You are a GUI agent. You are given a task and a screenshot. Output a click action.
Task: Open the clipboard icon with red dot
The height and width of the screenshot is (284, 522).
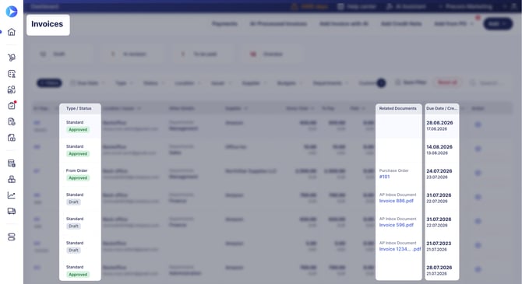tap(12, 105)
